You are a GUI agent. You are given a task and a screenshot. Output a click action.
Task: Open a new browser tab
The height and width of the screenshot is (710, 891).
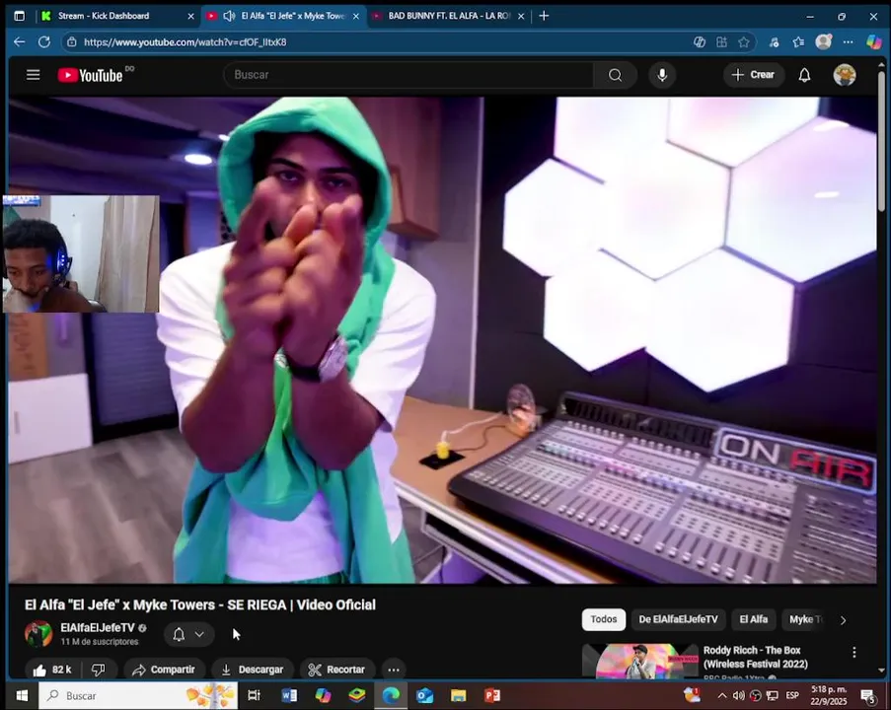(x=544, y=16)
